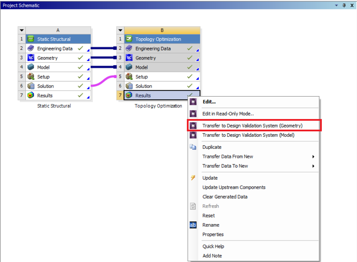Click column A header of Static Structural
This screenshot has width=357, height=262.
pyautogui.click(x=58, y=30)
